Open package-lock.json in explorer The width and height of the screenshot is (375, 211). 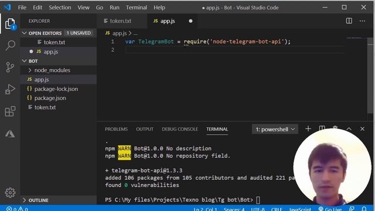(x=59, y=89)
